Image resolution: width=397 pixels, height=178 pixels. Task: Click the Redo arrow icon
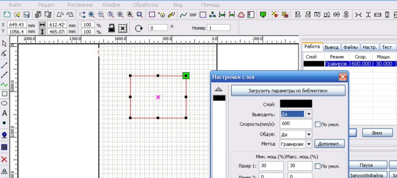click(70, 15)
